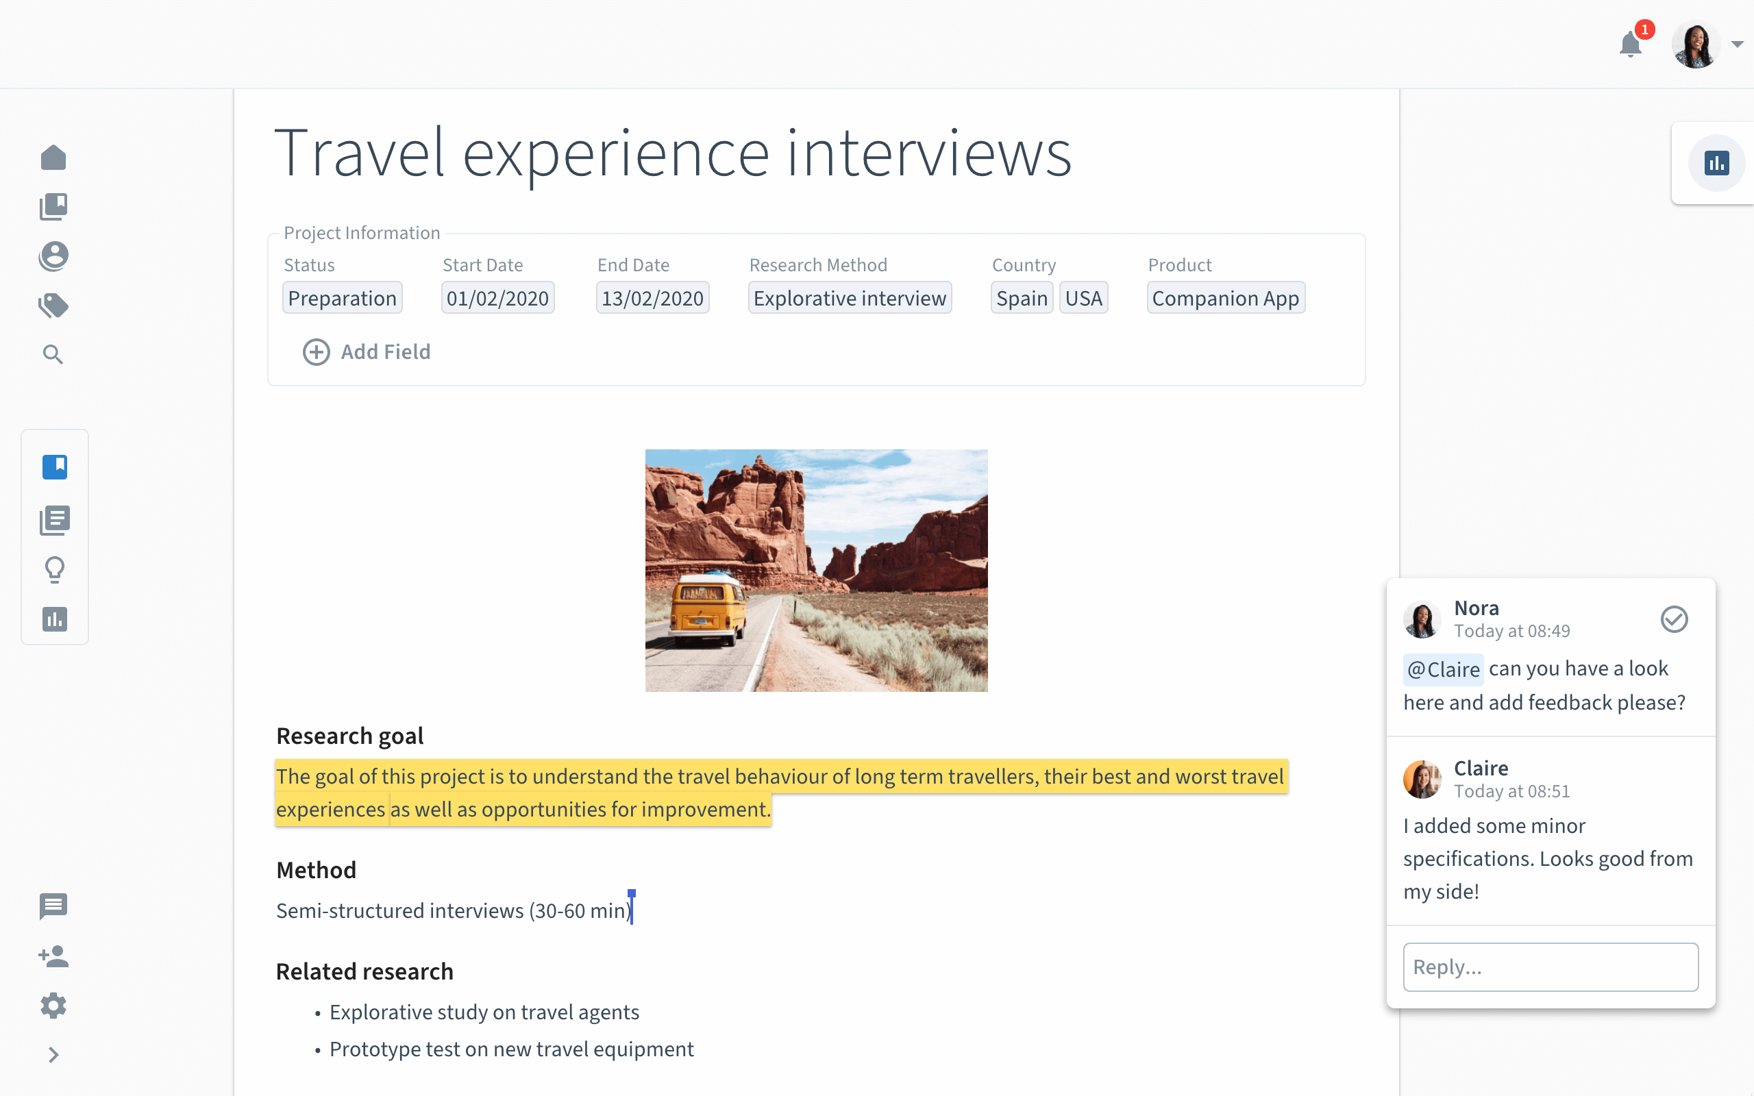
Task: Click the Nora commenter name
Action: click(x=1477, y=608)
